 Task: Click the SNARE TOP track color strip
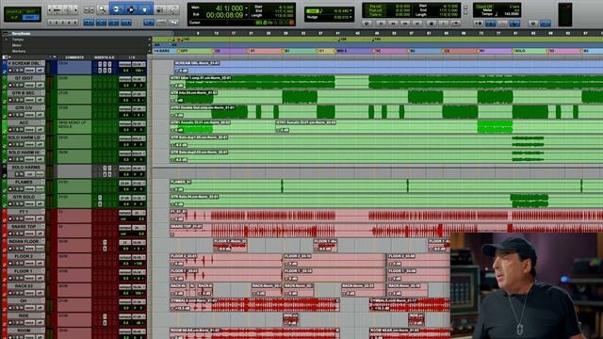(x=5, y=231)
